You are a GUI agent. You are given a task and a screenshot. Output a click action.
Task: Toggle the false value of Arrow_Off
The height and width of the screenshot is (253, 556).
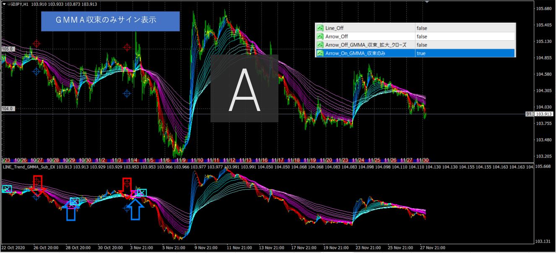click(x=422, y=36)
